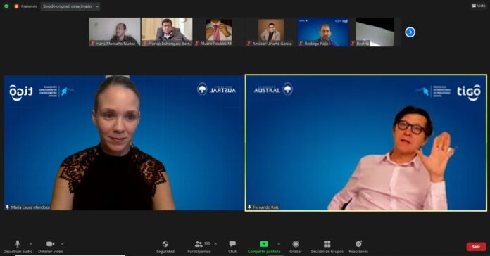Open the Chat bubble icon
490x256 pixels.
pyautogui.click(x=232, y=244)
